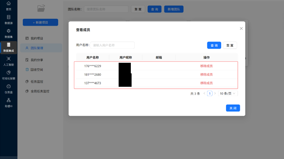The image size is (284, 159).
Task: Click the 全局任务监控 clock icon
Action: coord(27,91)
